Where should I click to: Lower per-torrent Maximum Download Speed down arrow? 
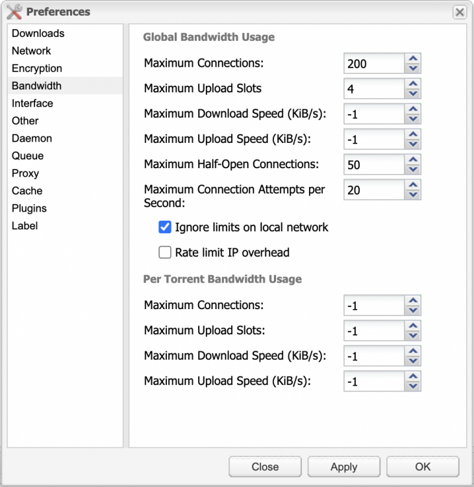click(x=413, y=360)
